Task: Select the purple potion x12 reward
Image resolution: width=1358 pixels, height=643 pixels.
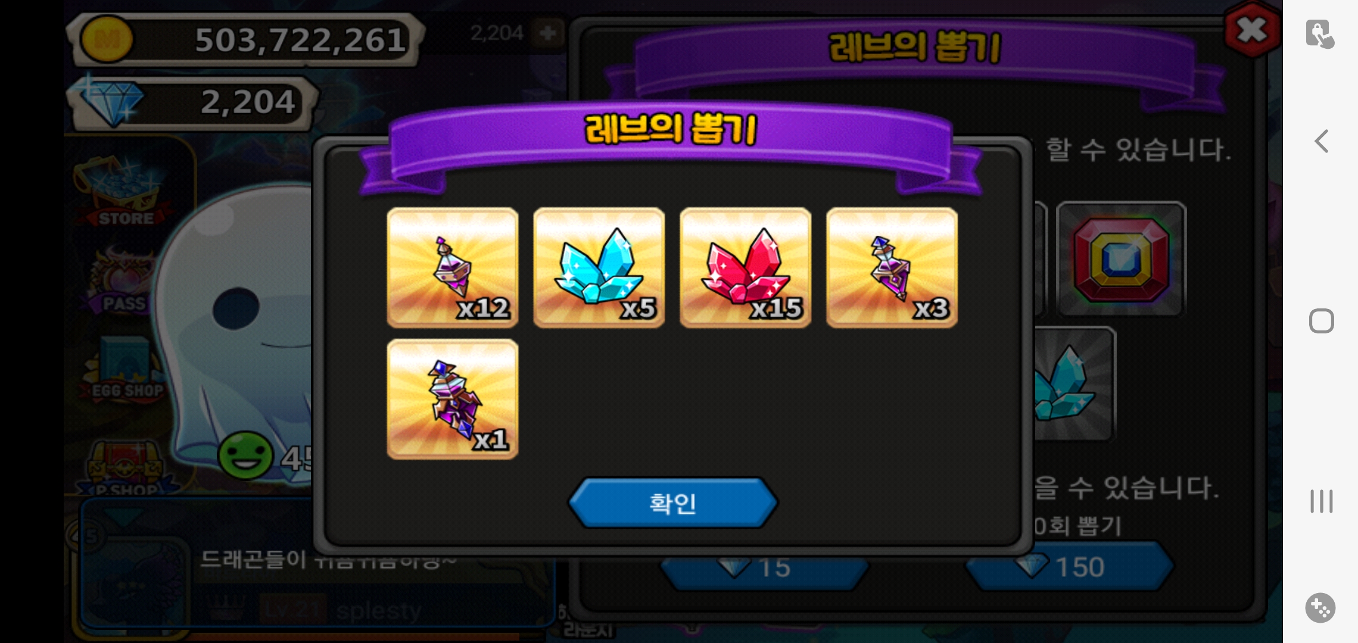Action: (x=453, y=267)
